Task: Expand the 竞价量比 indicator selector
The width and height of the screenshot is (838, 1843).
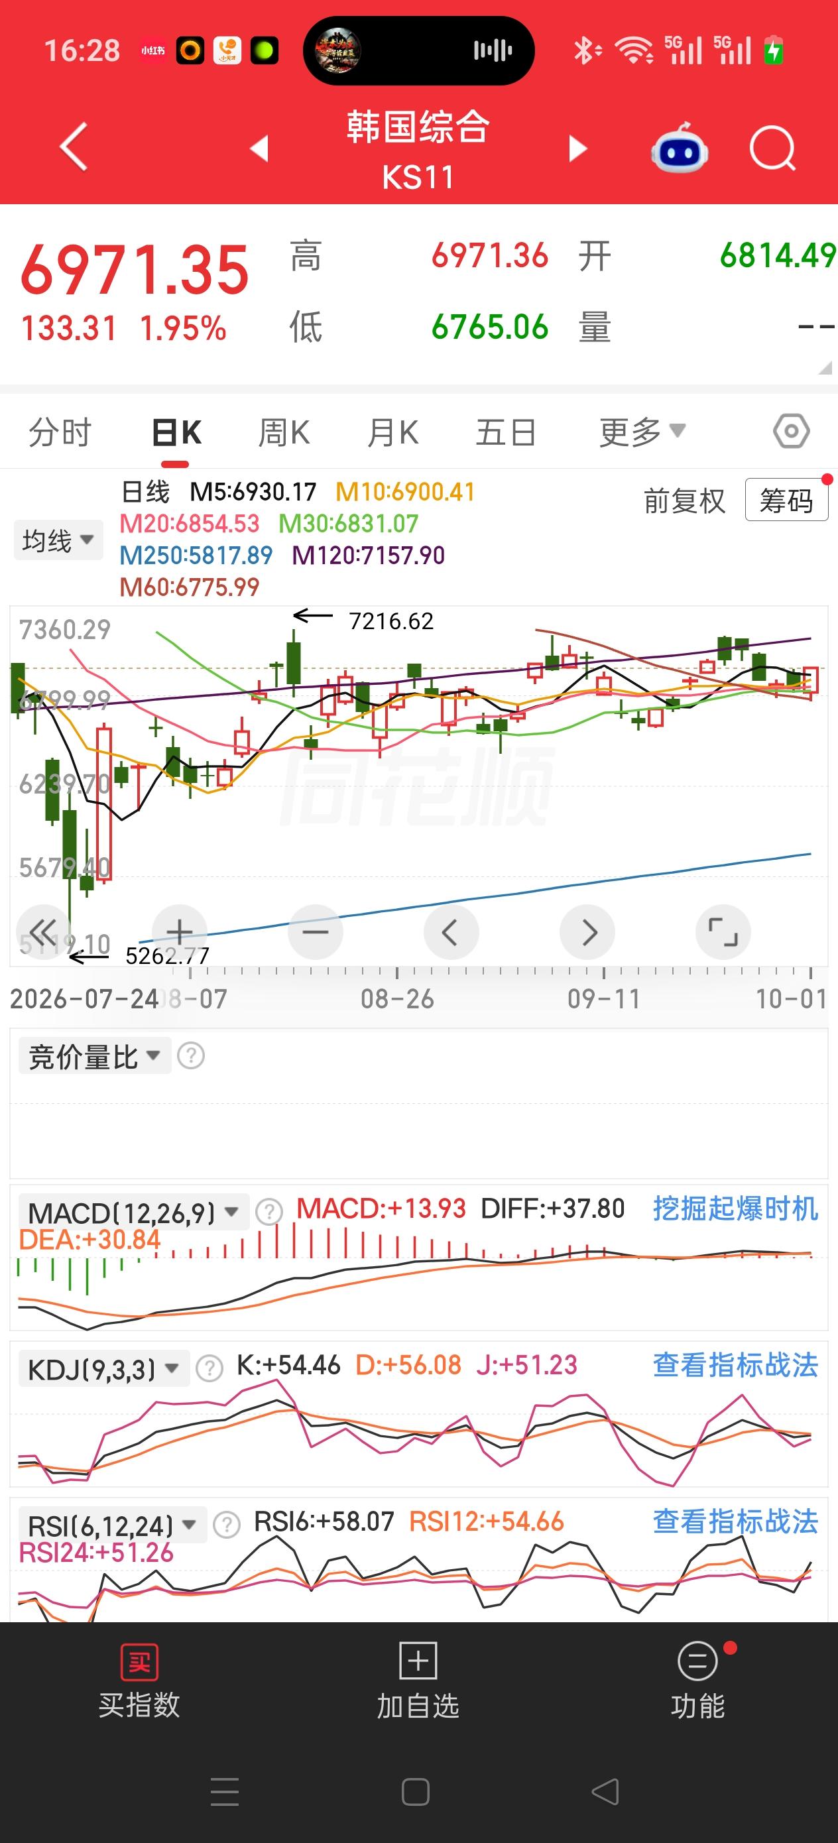Action: pos(94,1056)
